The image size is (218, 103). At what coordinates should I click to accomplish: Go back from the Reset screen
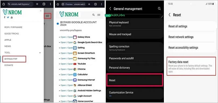coord(170,15)
